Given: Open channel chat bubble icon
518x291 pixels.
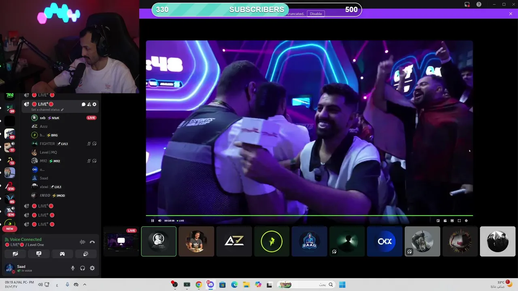Looking at the screenshot, I should coord(83,104).
